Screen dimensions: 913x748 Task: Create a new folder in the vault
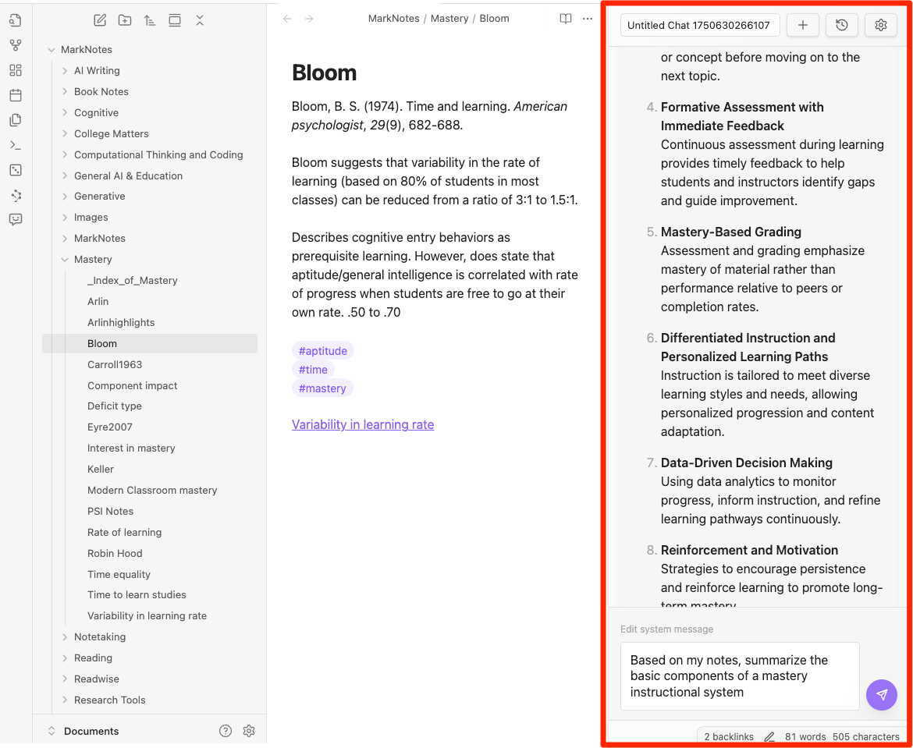[x=125, y=21]
